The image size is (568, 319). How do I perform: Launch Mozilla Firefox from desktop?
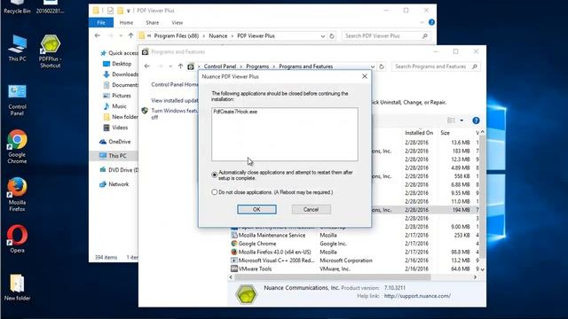[x=17, y=194]
